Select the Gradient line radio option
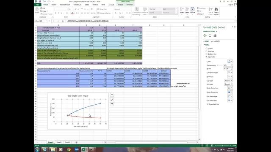The image size is (271, 152). click(206, 54)
